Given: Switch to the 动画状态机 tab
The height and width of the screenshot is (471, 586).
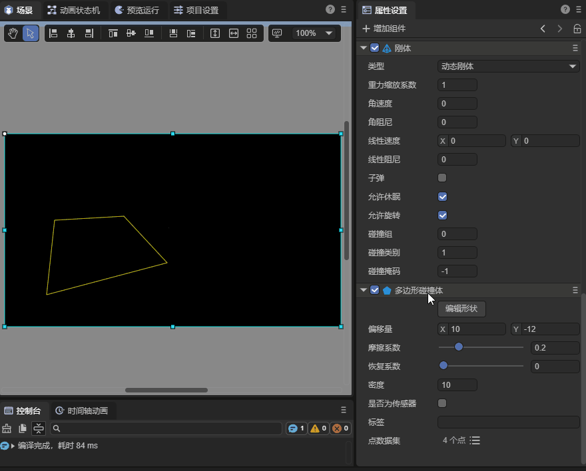Looking at the screenshot, I should (x=74, y=10).
